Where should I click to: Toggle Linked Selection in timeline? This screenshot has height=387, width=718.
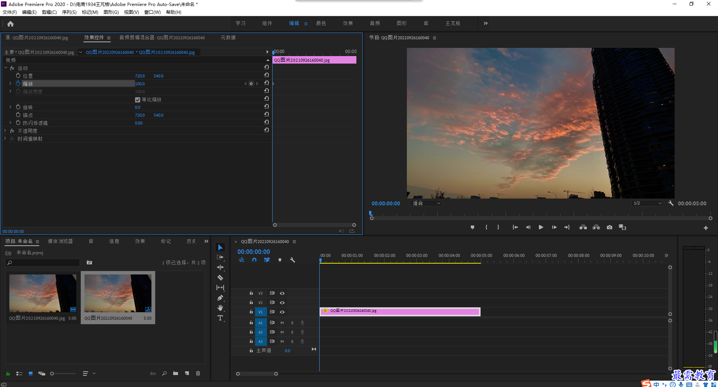tap(267, 260)
